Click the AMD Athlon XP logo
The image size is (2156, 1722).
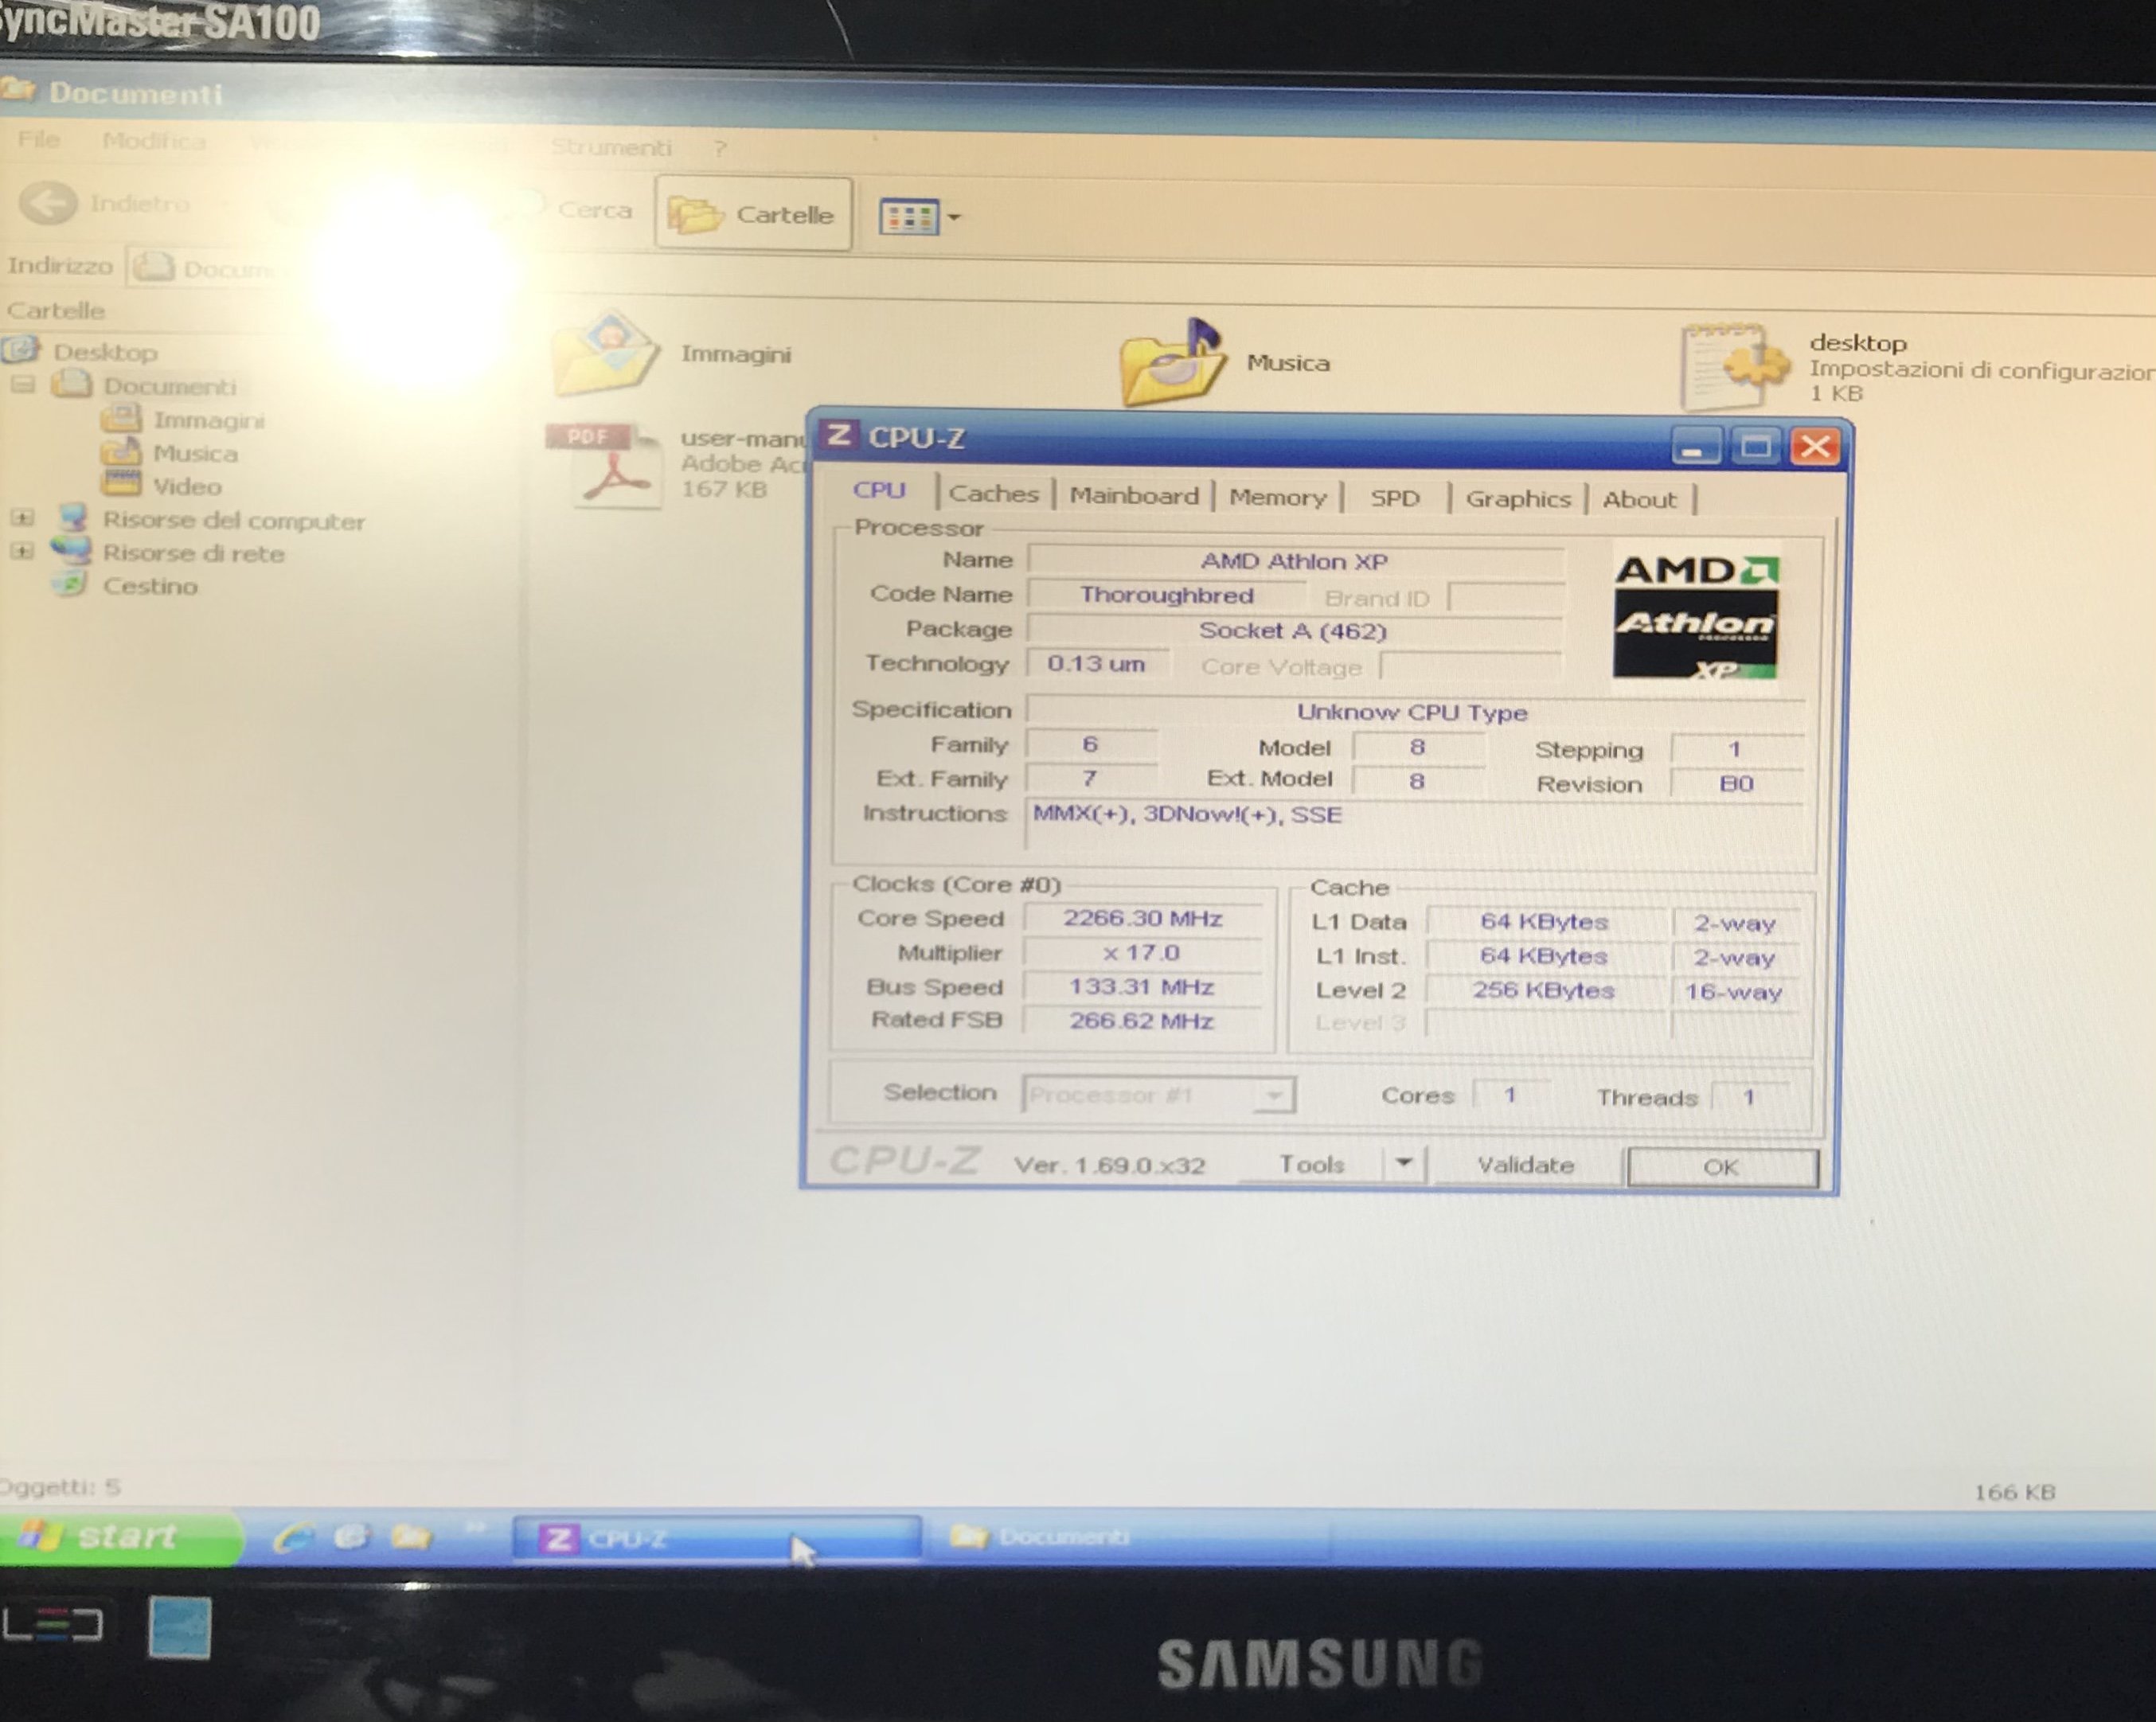[1695, 616]
